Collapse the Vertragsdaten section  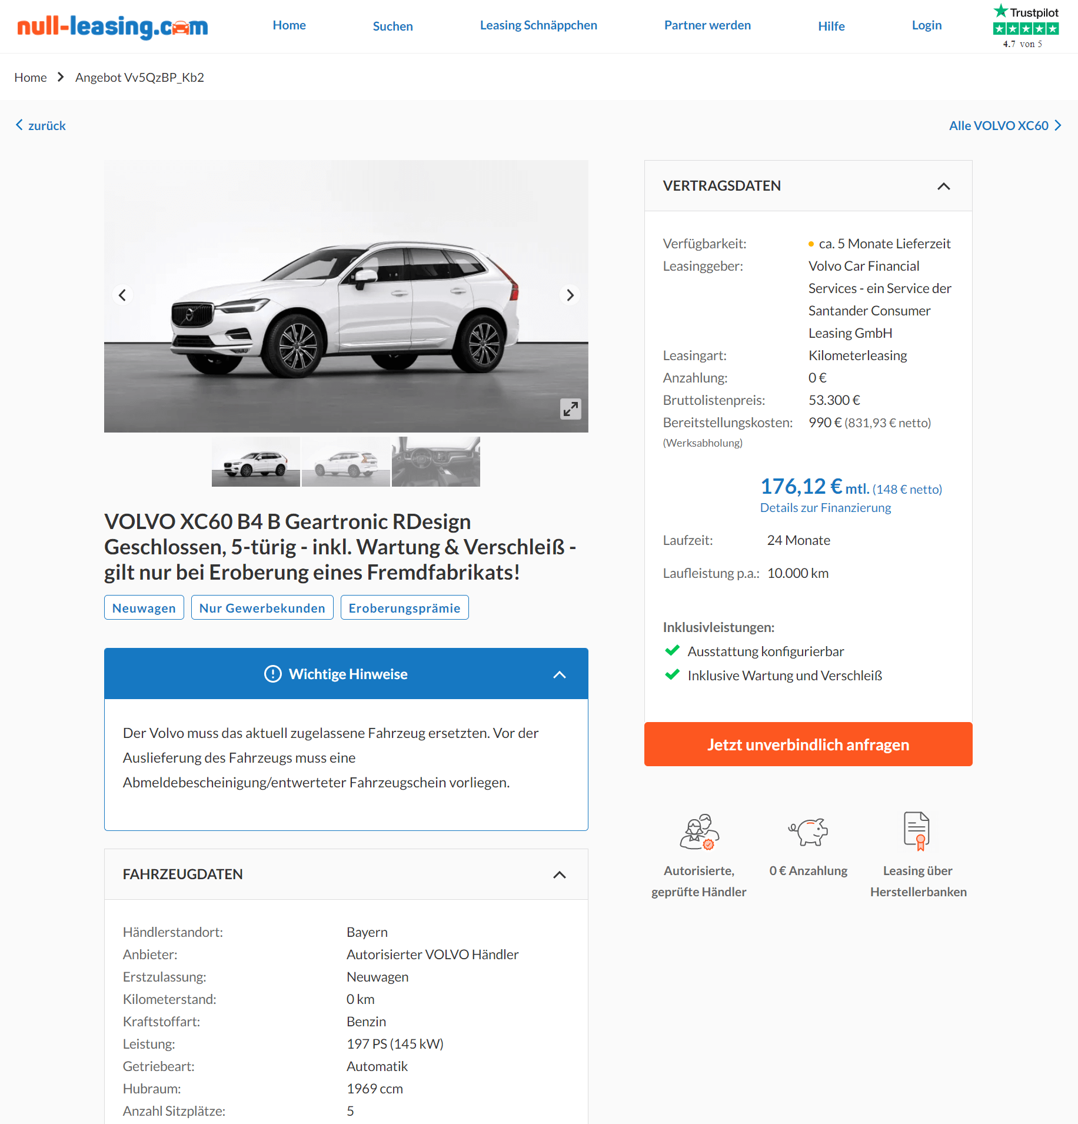pos(943,186)
